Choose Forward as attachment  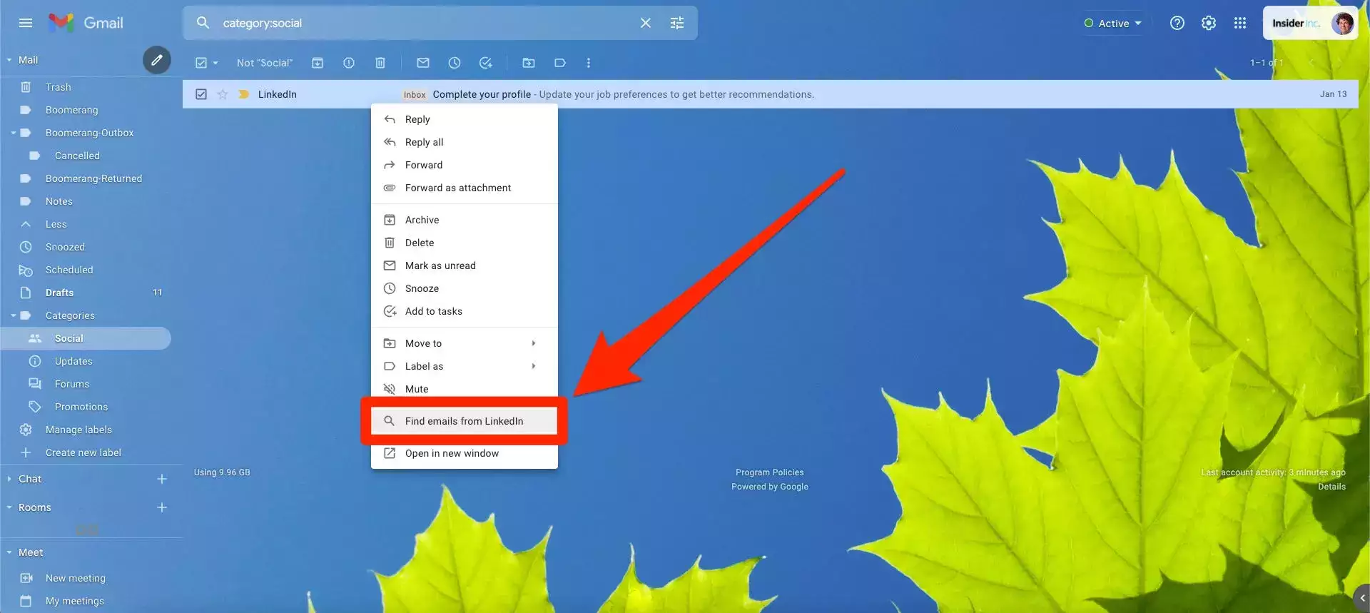[x=465, y=188]
